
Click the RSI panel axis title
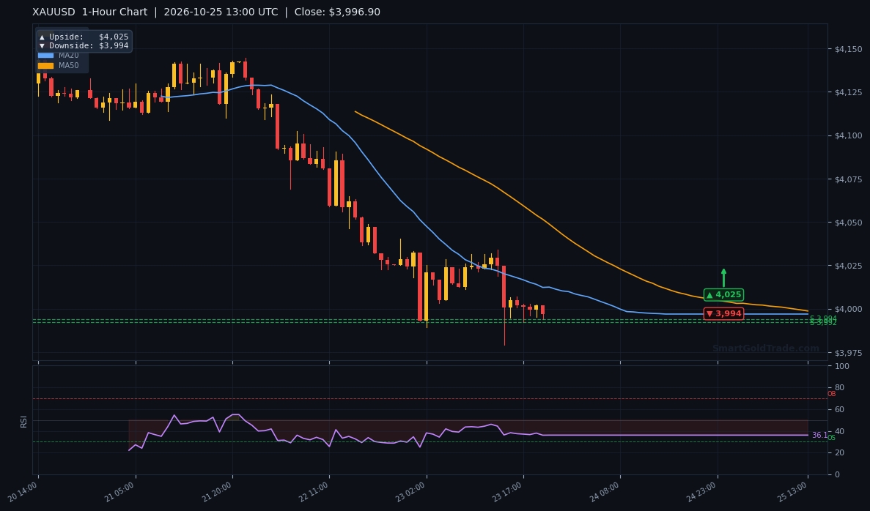click(x=24, y=421)
